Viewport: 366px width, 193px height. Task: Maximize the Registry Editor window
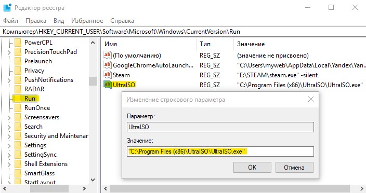coord(331,7)
